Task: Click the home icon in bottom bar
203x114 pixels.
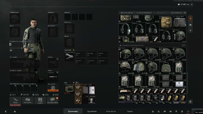Action: [15, 111]
